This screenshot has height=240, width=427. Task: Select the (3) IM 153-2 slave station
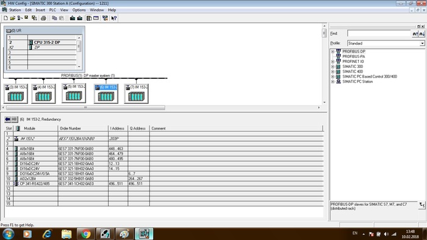coord(15,93)
